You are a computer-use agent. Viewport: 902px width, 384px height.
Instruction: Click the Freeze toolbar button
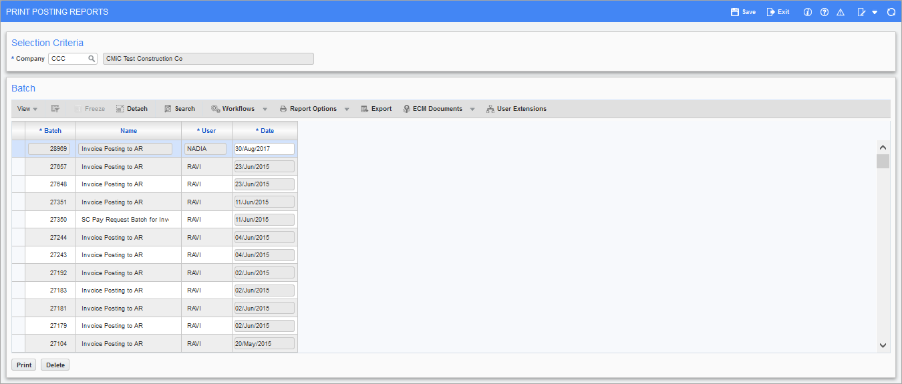click(x=90, y=109)
